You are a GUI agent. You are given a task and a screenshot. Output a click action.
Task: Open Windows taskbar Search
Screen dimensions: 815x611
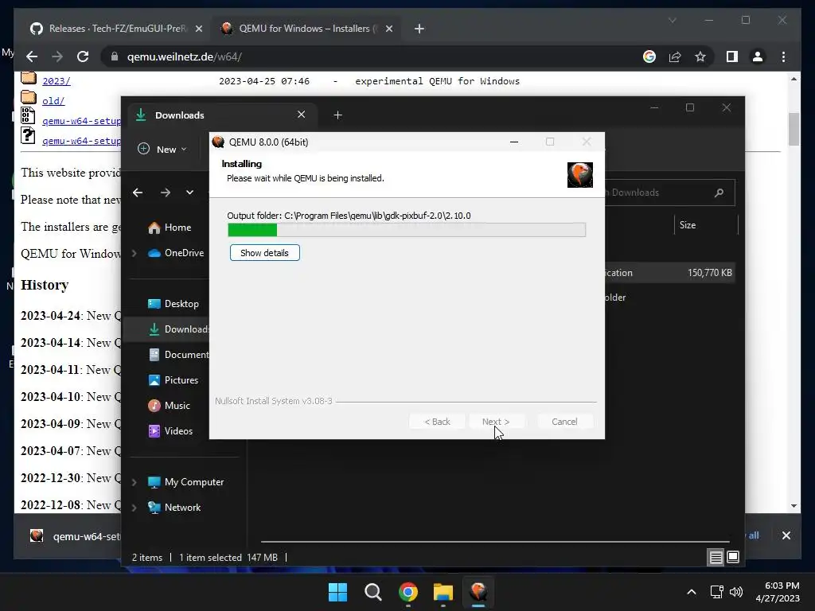[372, 592]
